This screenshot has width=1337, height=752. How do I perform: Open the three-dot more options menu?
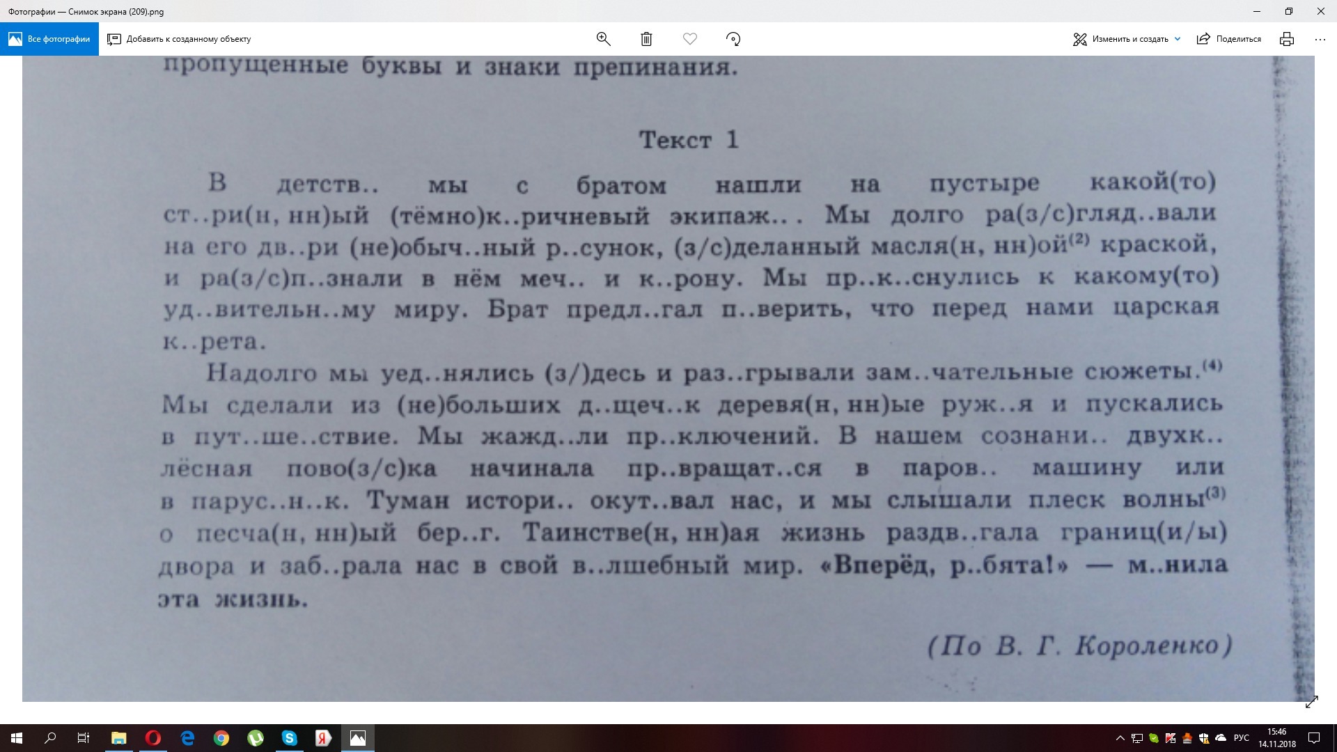click(x=1320, y=39)
